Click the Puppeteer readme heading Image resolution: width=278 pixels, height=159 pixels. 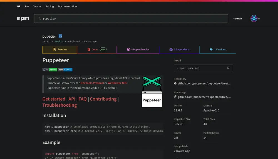pyautogui.click(x=56, y=60)
